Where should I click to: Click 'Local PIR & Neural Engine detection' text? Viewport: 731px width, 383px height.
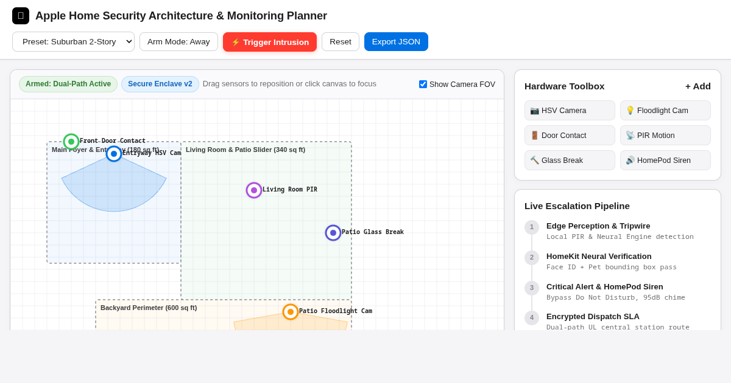(x=620, y=237)
